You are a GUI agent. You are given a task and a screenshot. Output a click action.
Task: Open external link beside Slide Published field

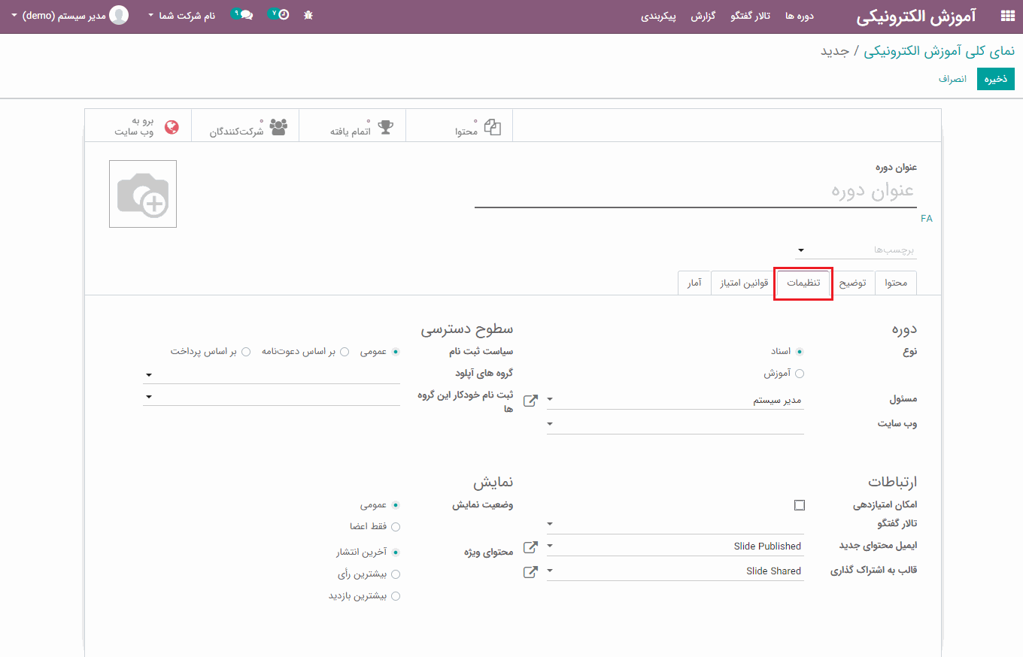[530, 547]
